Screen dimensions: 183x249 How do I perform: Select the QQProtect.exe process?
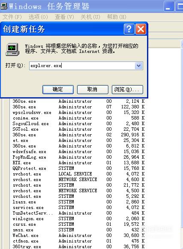click(x=78, y=168)
